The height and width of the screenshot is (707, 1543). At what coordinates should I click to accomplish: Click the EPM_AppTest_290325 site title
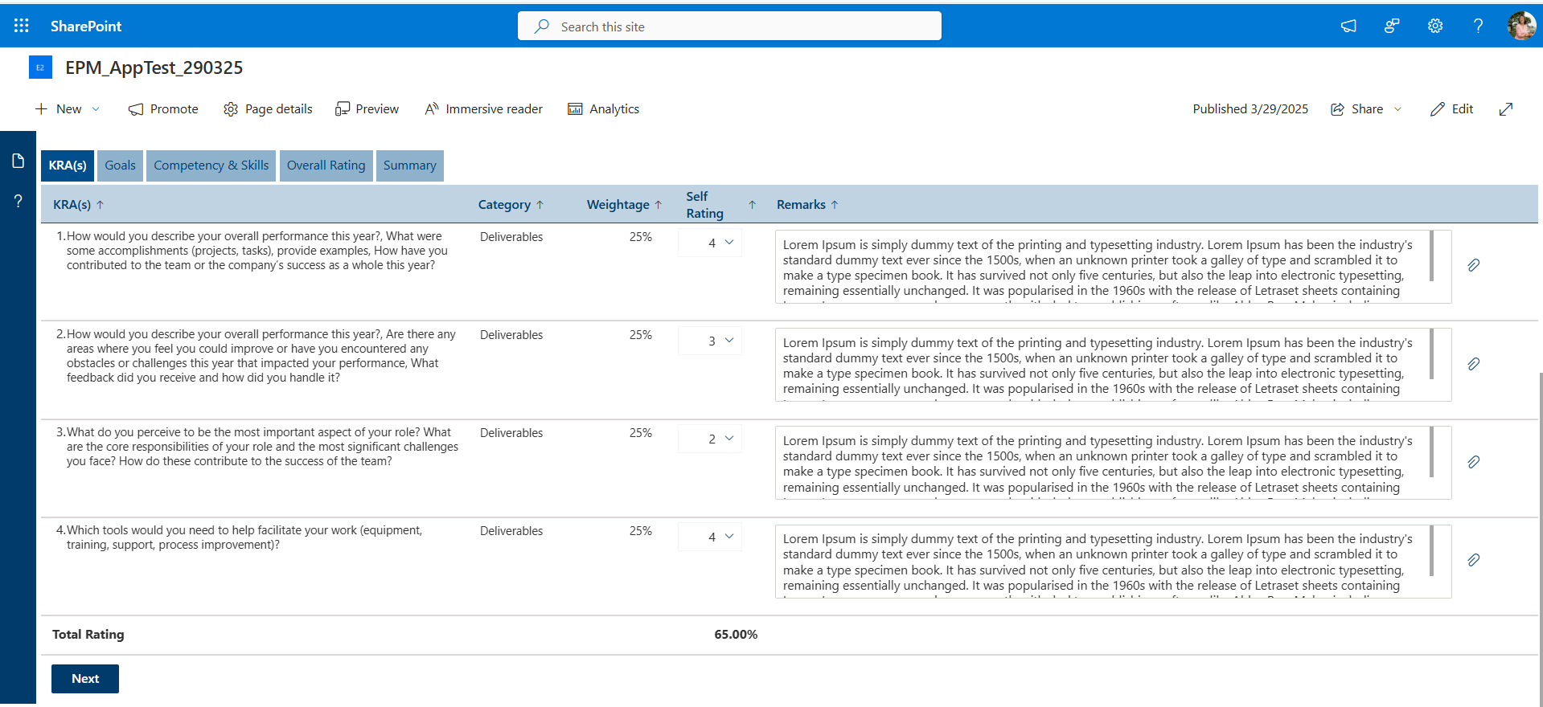(154, 67)
